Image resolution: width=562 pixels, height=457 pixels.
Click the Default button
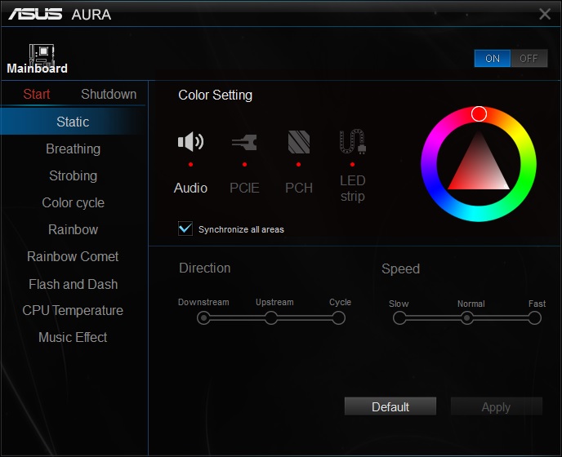click(x=390, y=406)
